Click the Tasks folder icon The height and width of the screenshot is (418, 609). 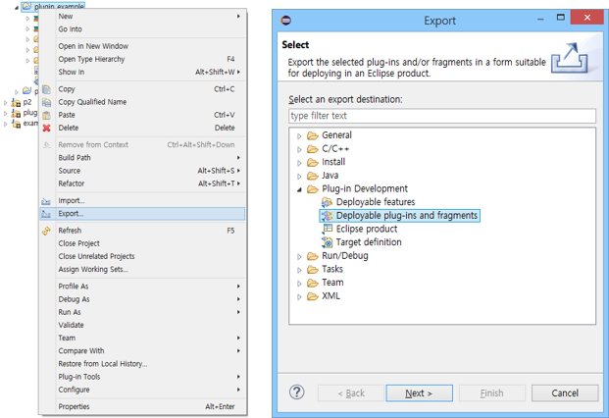[313, 269]
